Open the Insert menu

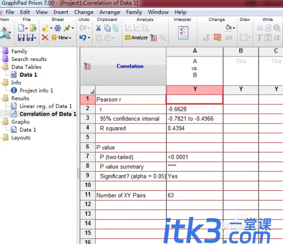(61, 12)
